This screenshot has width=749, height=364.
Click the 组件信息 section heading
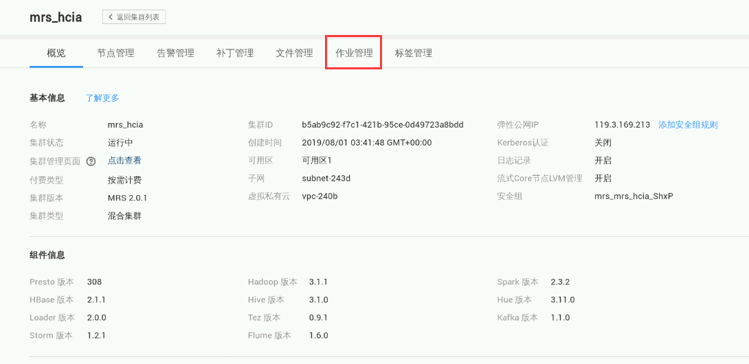click(47, 255)
